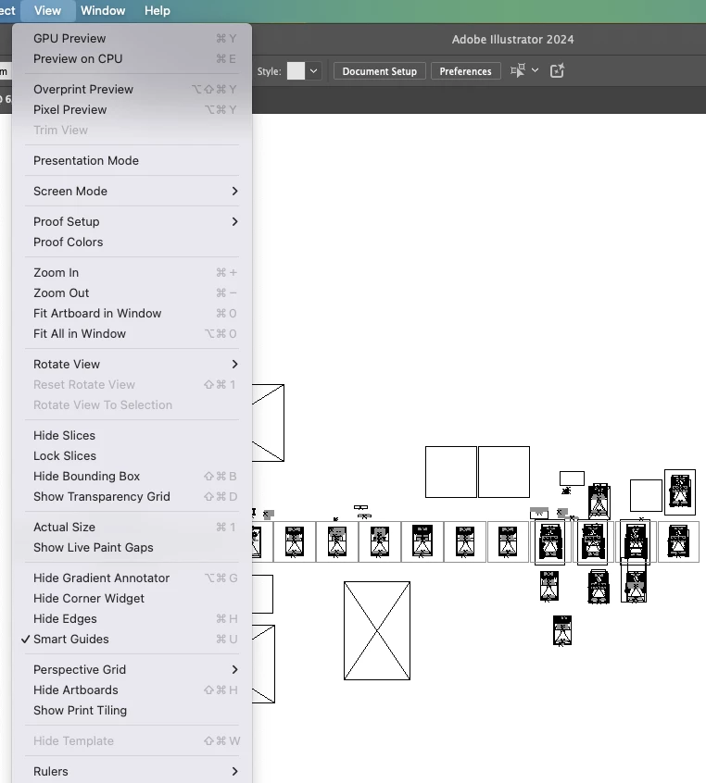This screenshot has height=783, width=706.
Task: Choose Zoom In from View menu
Action: (132, 273)
